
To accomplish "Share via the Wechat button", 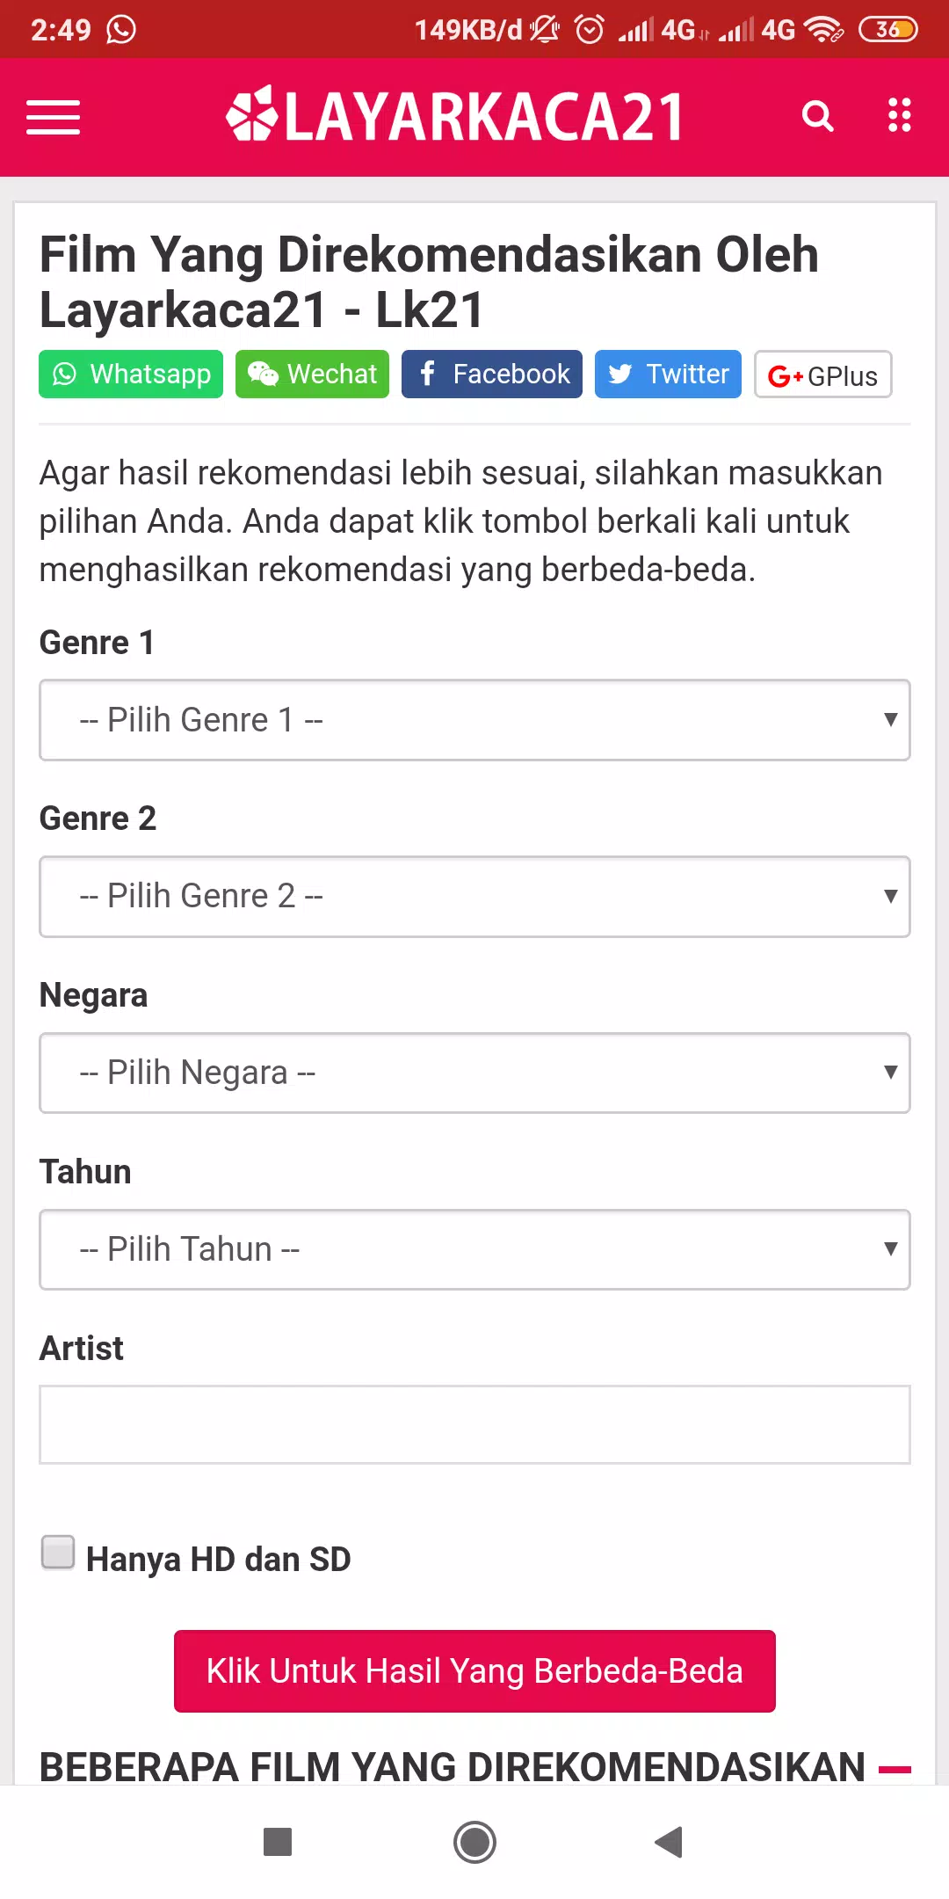I will coord(312,375).
